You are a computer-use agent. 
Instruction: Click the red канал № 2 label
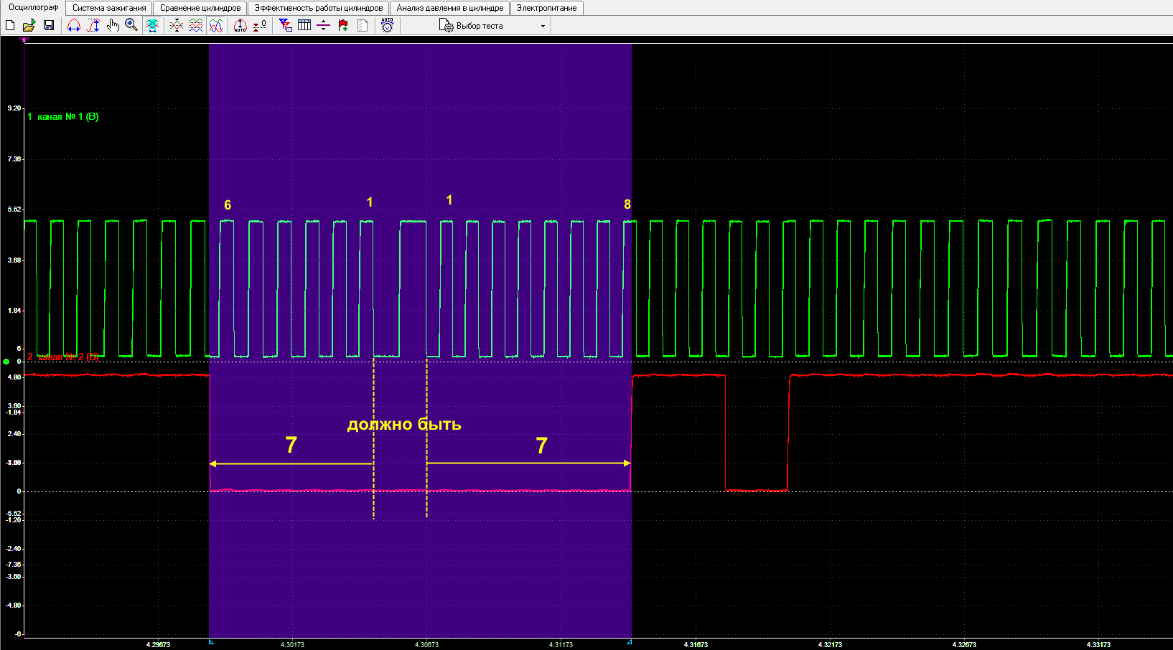(63, 357)
